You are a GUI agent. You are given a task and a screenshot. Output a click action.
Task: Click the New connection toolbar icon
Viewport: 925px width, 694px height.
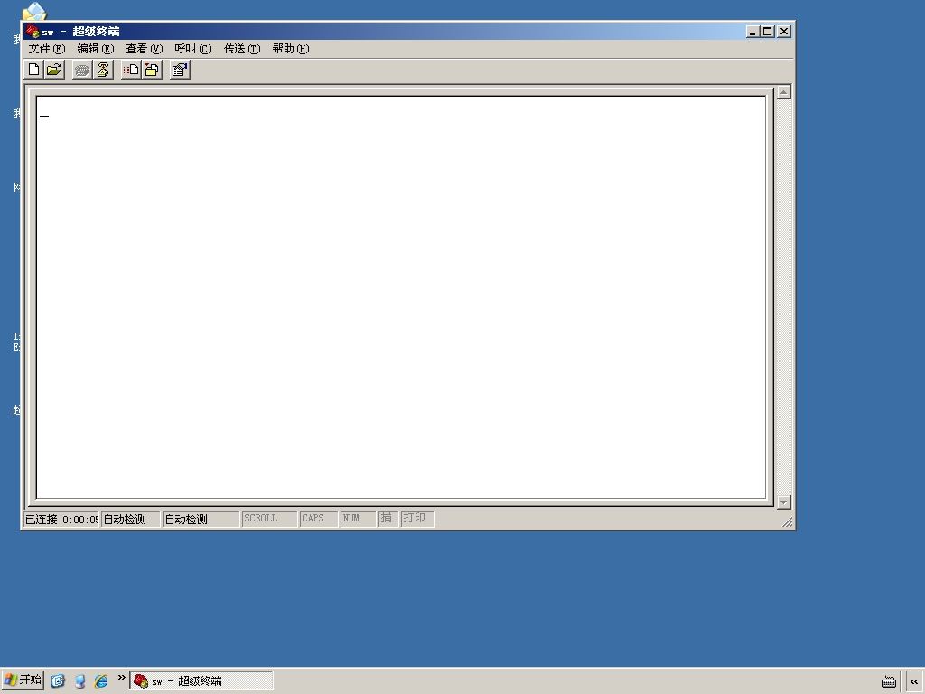[x=33, y=70]
